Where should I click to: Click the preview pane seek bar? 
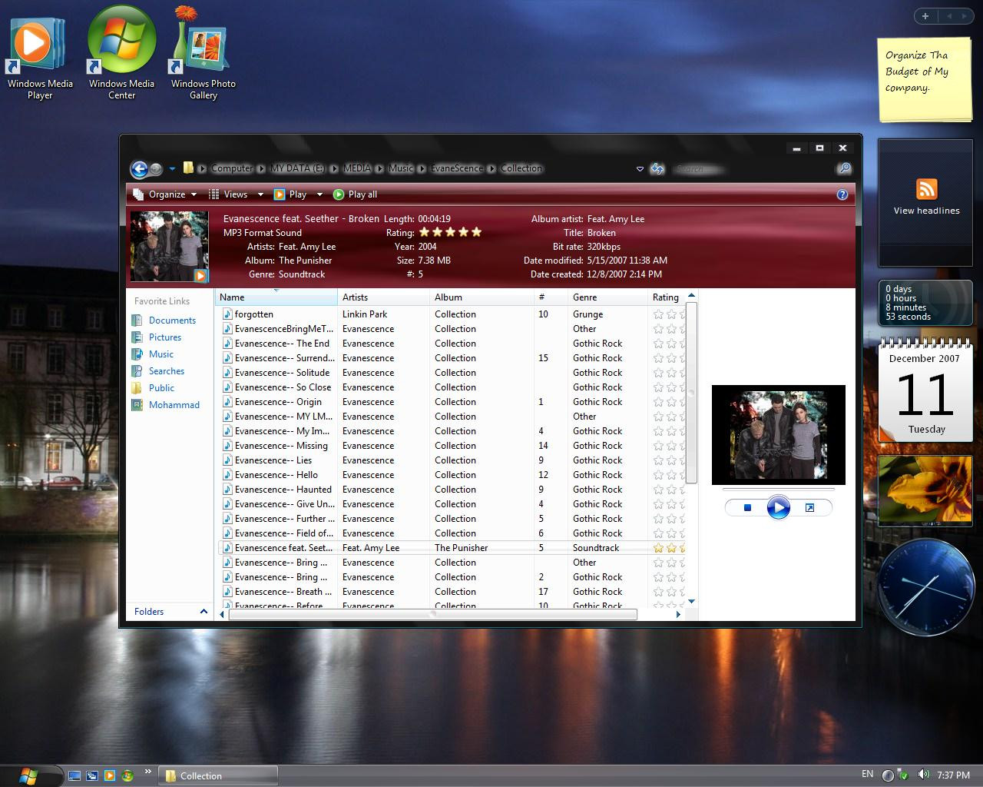coord(778,489)
